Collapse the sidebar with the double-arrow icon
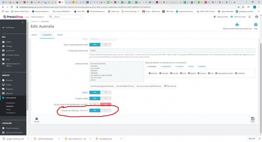The height and width of the screenshot is (142, 262). point(23,22)
